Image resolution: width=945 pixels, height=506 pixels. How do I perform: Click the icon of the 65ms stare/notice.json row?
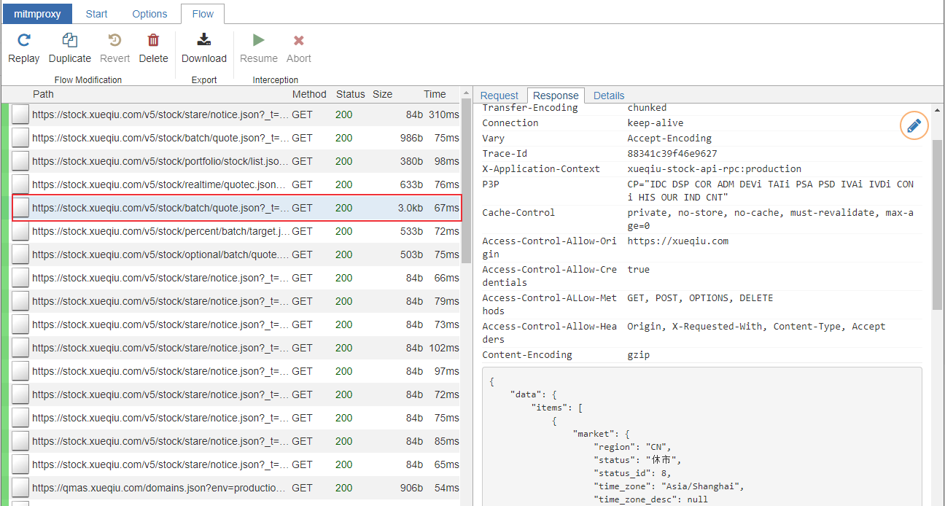(x=20, y=464)
